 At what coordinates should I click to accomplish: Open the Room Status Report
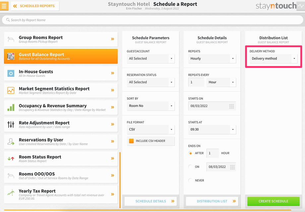tap(61, 159)
